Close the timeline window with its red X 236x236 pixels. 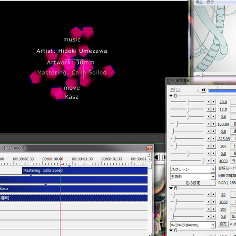(x=149, y=148)
